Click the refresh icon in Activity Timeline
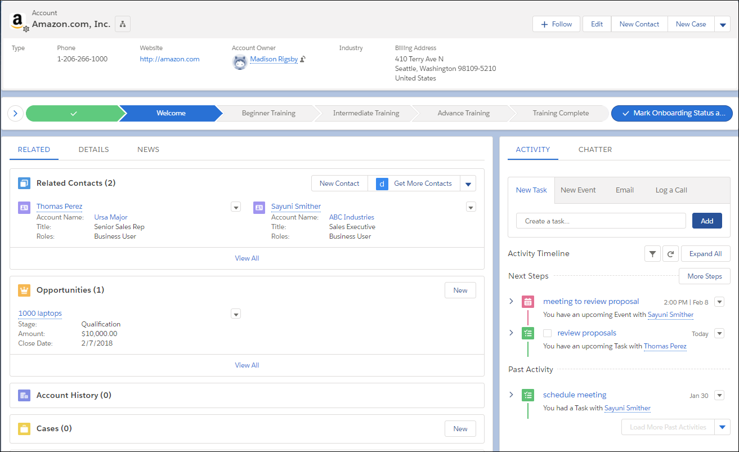The height and width of the screenshot is (452, 739). (670, 253)
